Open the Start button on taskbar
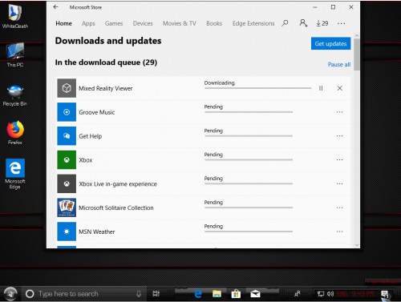Viewport: 401px width, 302px height. click(x=10, y=294)
